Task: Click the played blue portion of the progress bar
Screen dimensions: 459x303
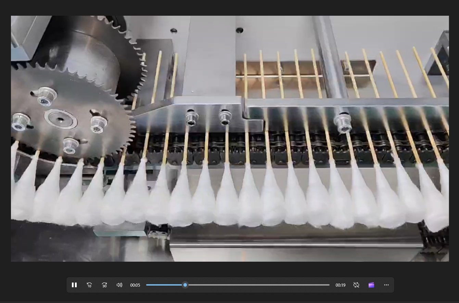Action: click(166, 285)
